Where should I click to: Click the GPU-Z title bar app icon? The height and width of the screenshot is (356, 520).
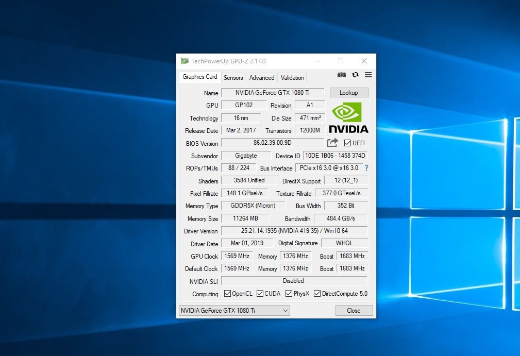(184, 61)
